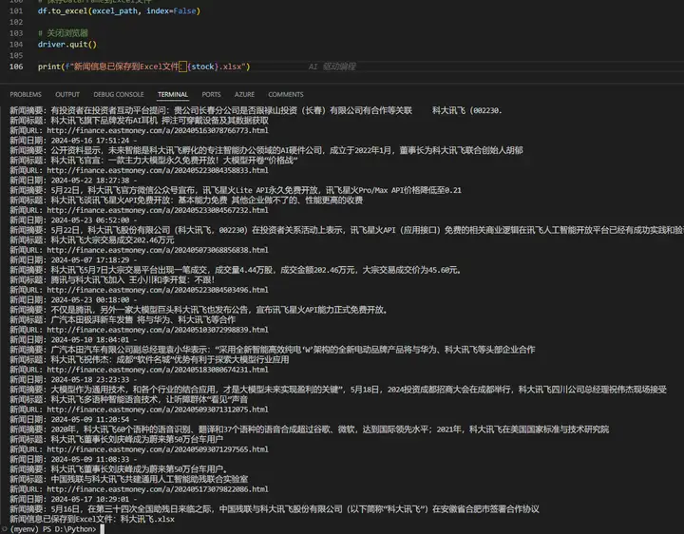
Task: Open the COMMENTS panel tab
Action: (286, 95)
